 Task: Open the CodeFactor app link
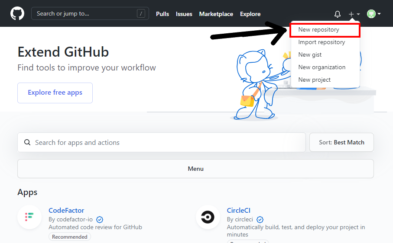tap(66, 211)
